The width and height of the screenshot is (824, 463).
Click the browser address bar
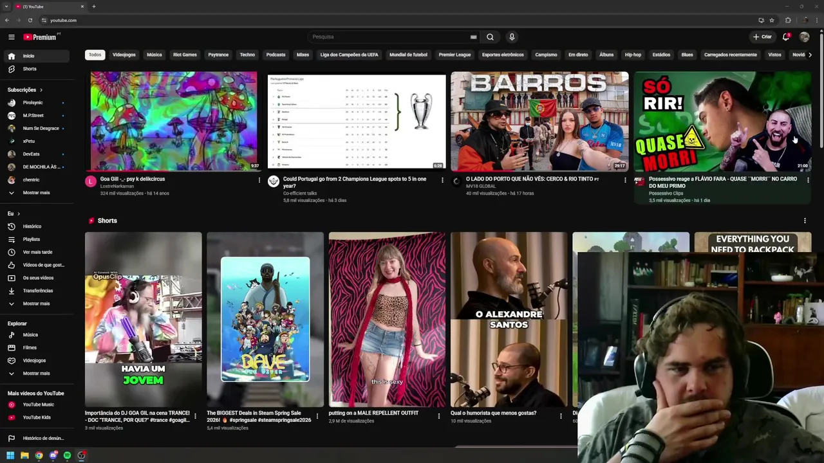[x=399, y=21]
